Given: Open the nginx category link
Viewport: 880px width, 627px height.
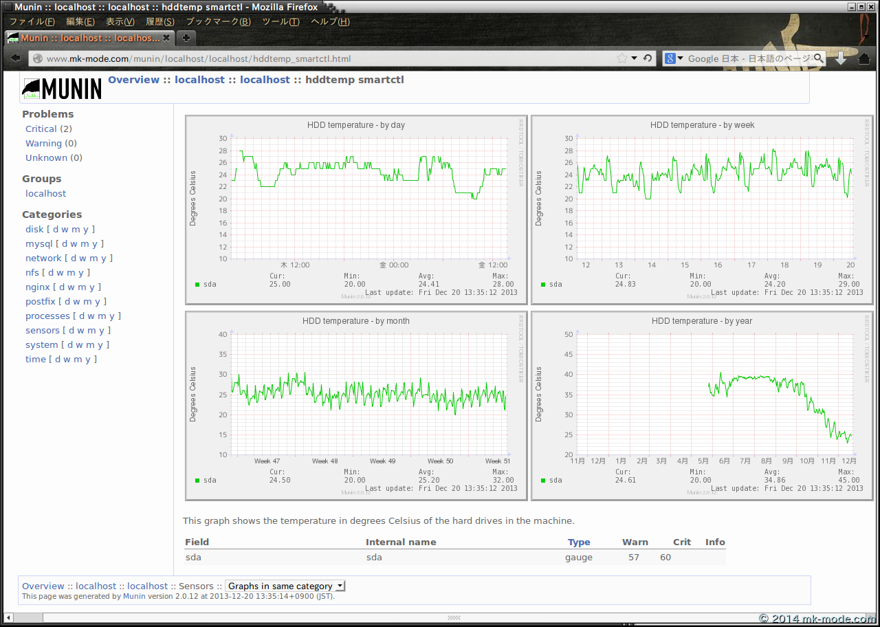Looking at the screenshot, I should point(38,287).
